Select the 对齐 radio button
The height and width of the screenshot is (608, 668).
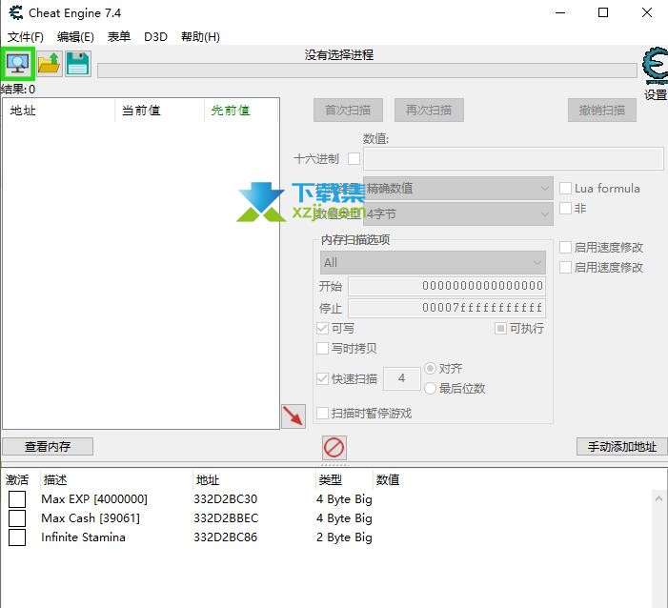(x=431, y=368)
